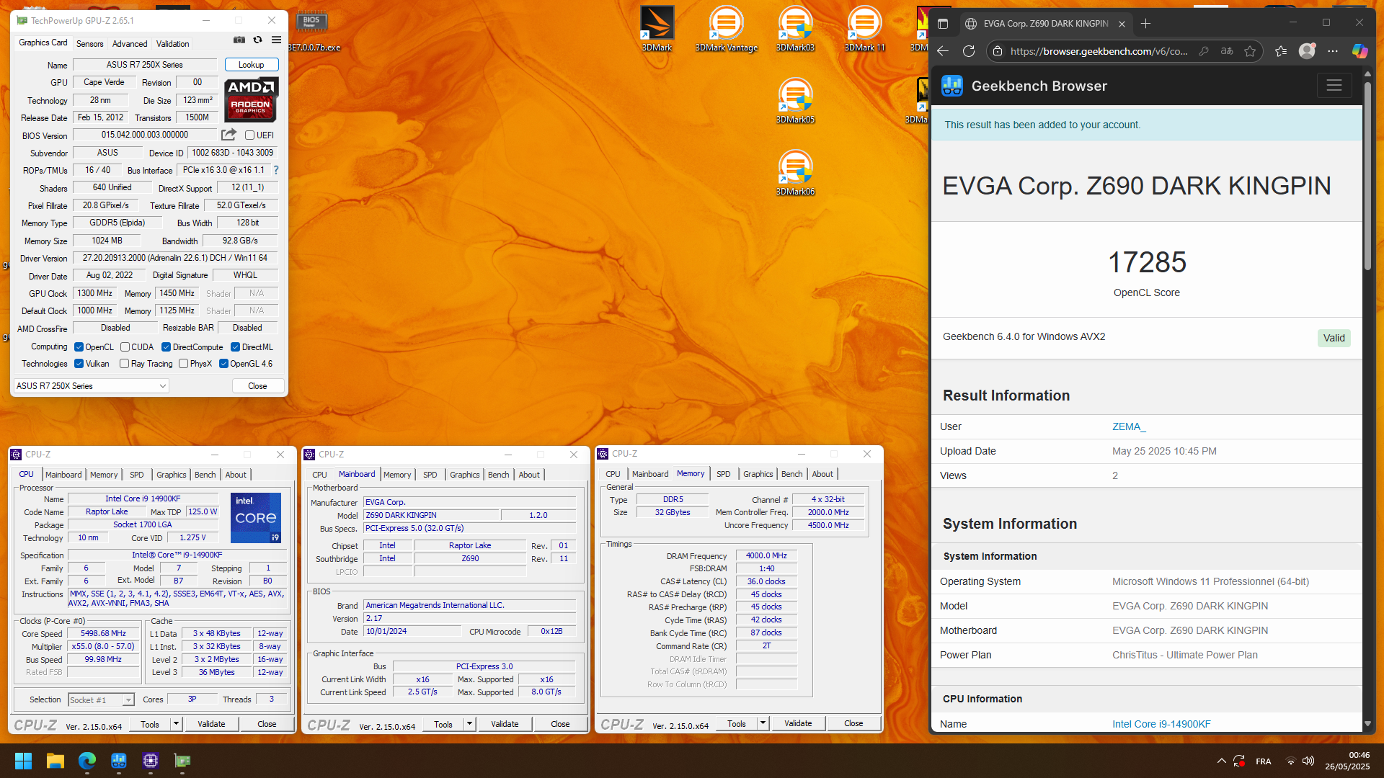Open the Intel Core i9-14900KF link

pos(1161,724)
